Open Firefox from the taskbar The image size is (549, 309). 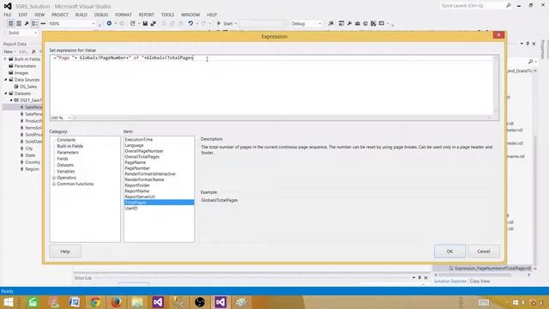pos(116,302)
